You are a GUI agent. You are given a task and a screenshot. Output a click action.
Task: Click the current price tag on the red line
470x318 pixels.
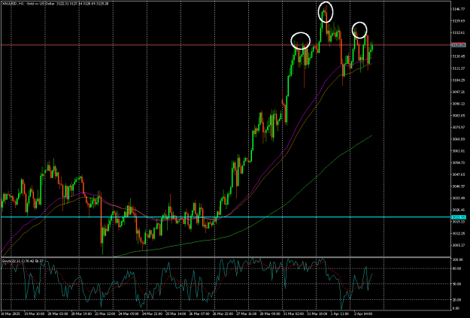(459, 45)
